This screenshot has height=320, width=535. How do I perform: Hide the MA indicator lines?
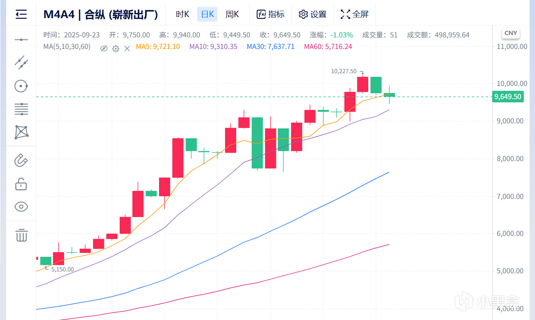click(x=103, y=49)
